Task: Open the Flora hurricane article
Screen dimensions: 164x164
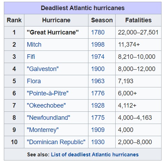Action: (34, 81)
